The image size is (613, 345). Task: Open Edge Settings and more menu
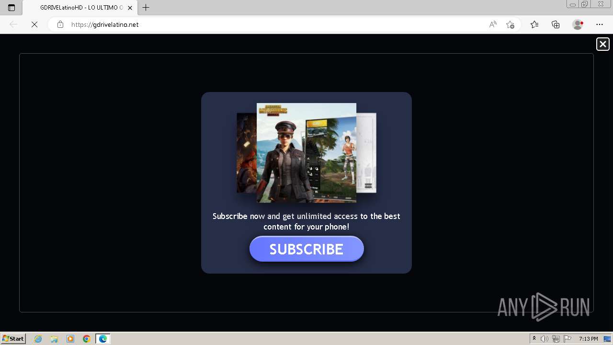point(600,24)
